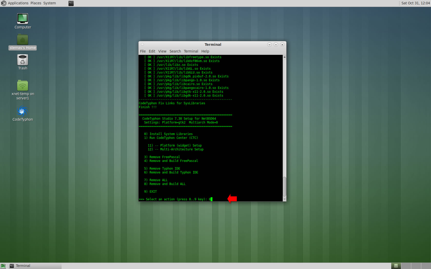Click the 'Select an action' prompt line

175,199
